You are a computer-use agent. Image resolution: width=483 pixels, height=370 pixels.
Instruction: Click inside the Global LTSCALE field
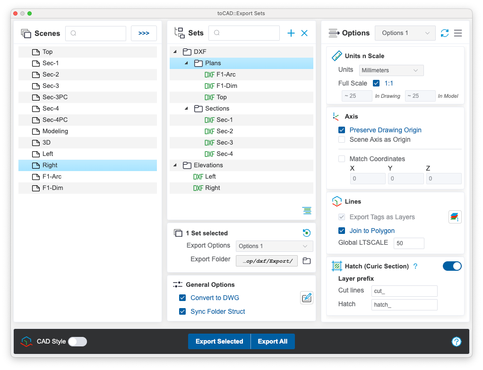[x=408, y=243]
